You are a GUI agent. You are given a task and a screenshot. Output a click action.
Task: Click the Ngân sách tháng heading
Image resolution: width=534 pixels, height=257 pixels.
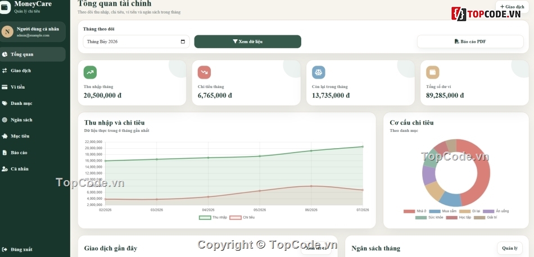tap(375, 249)
